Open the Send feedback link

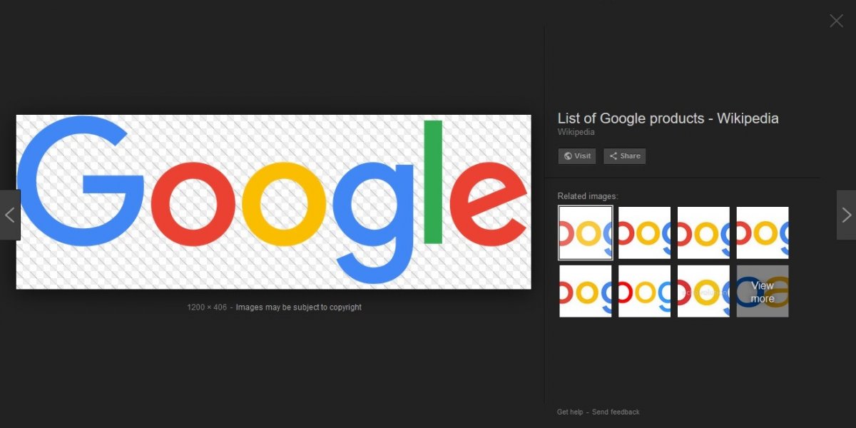tap(616, 412)
